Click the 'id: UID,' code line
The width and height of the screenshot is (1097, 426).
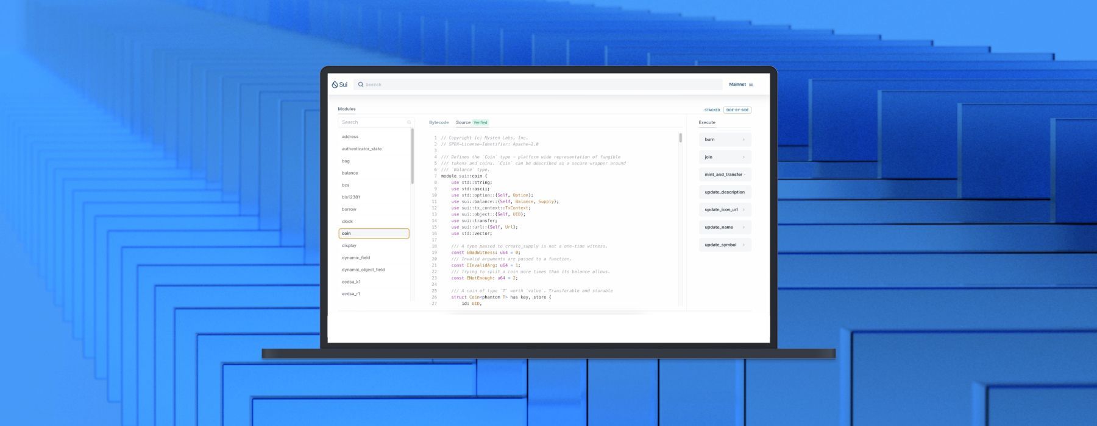[x=472, y=304]
